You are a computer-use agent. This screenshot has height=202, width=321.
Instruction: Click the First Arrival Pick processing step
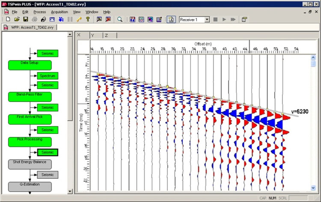click(x=30, y=119)
